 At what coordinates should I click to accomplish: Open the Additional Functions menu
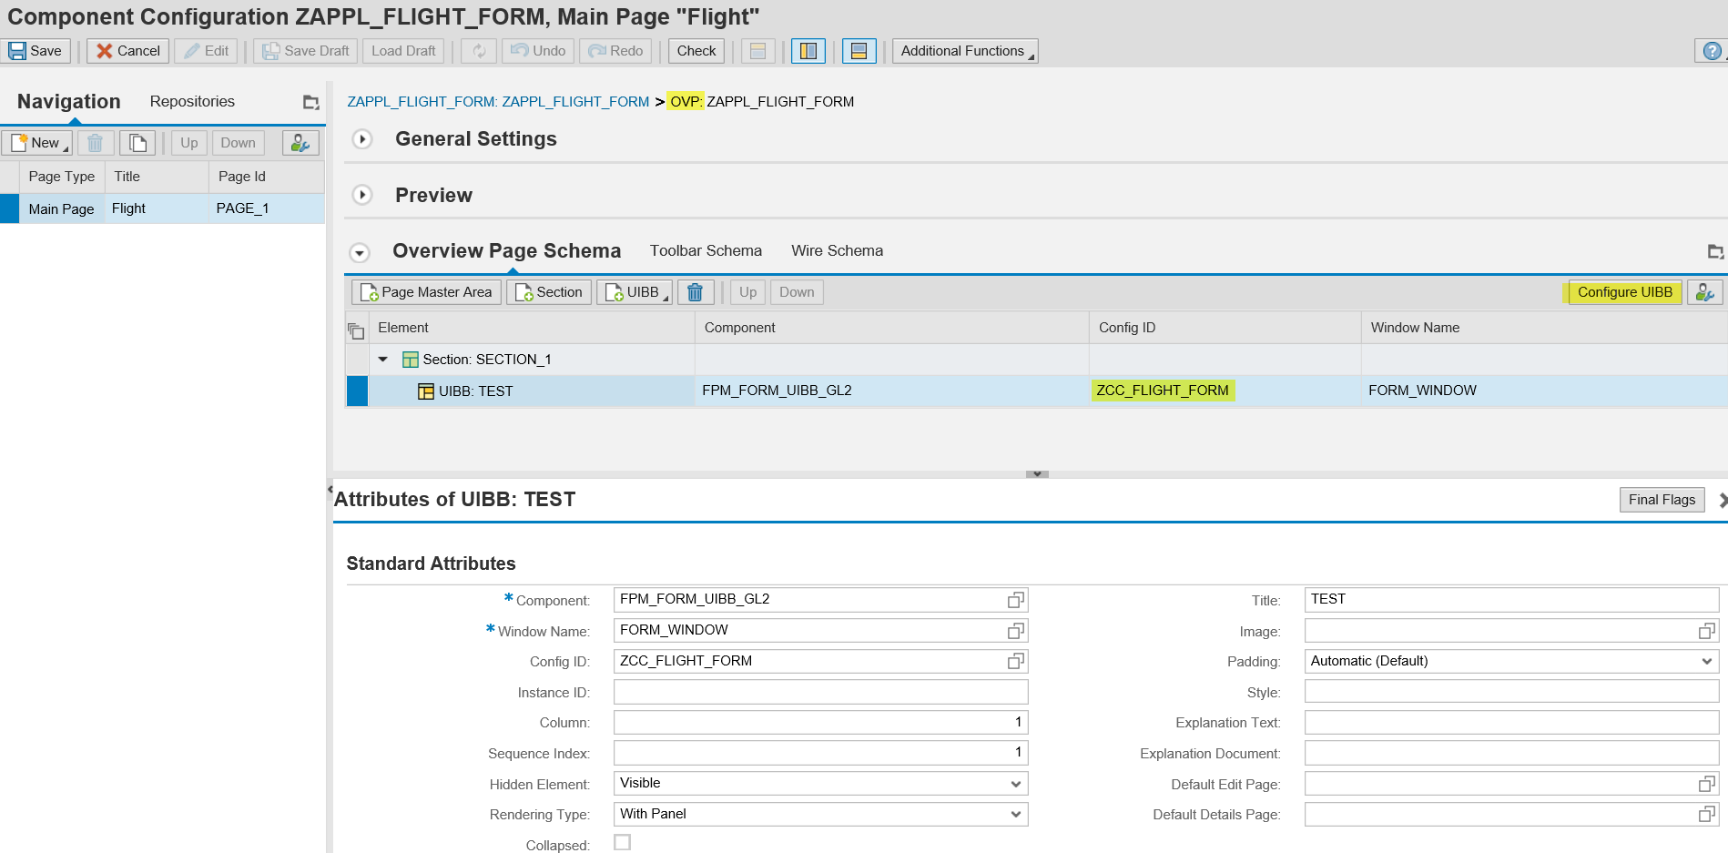[964, 51]
